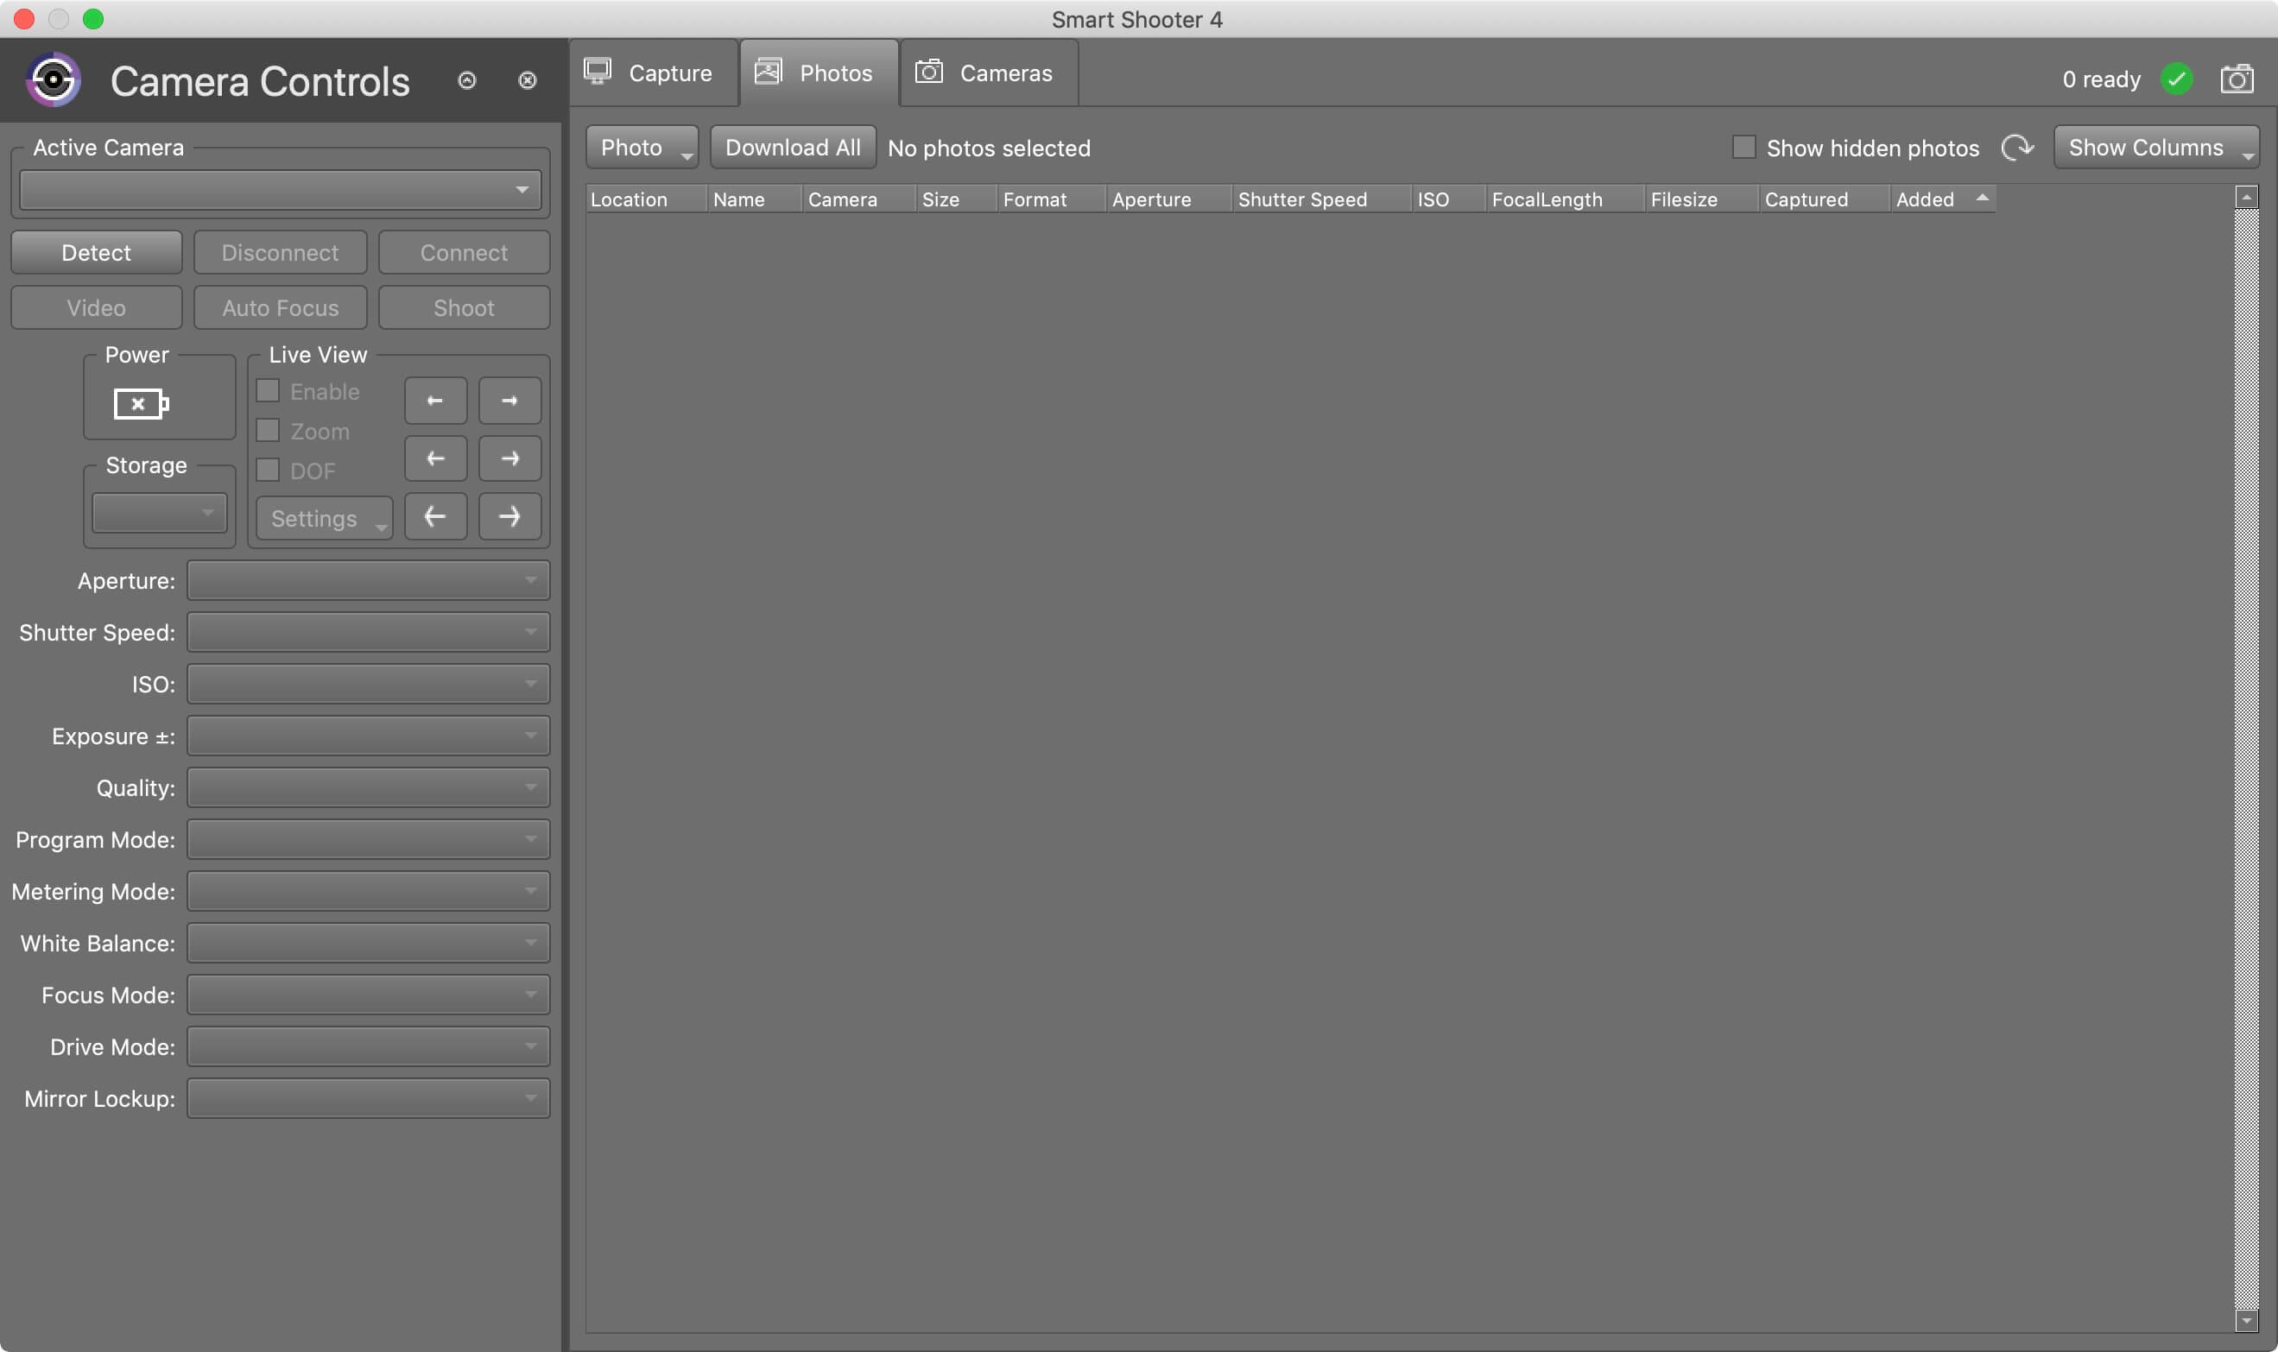The image size is (2278, 1352).
Task: Open the Show Columns dropdown
Action: coord(2156,148)
